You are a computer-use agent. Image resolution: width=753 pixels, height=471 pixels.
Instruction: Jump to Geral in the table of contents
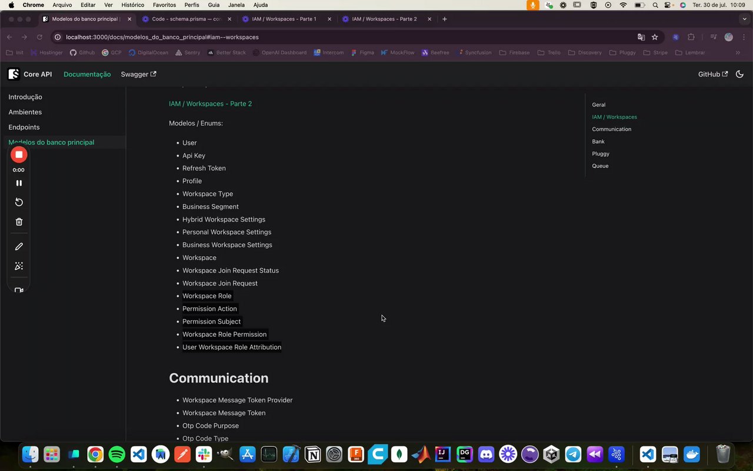tap(598, 105)
